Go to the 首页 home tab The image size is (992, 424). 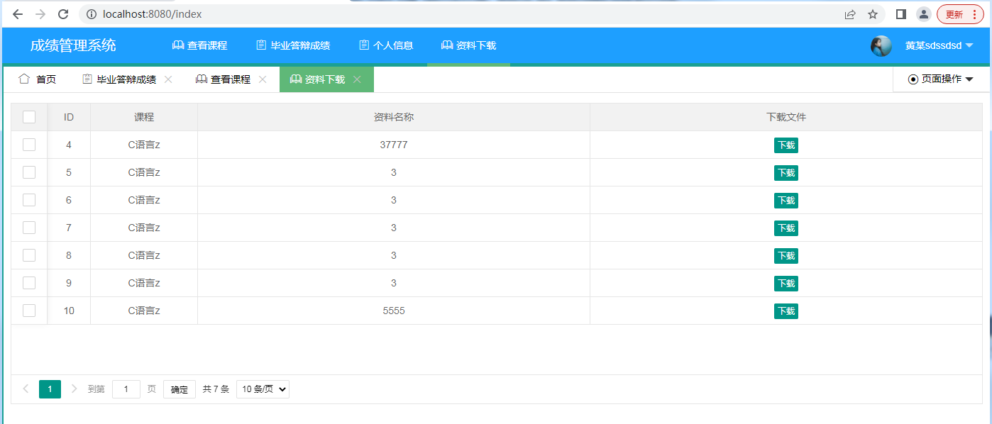pyautogui.click(x=38, y=79)
